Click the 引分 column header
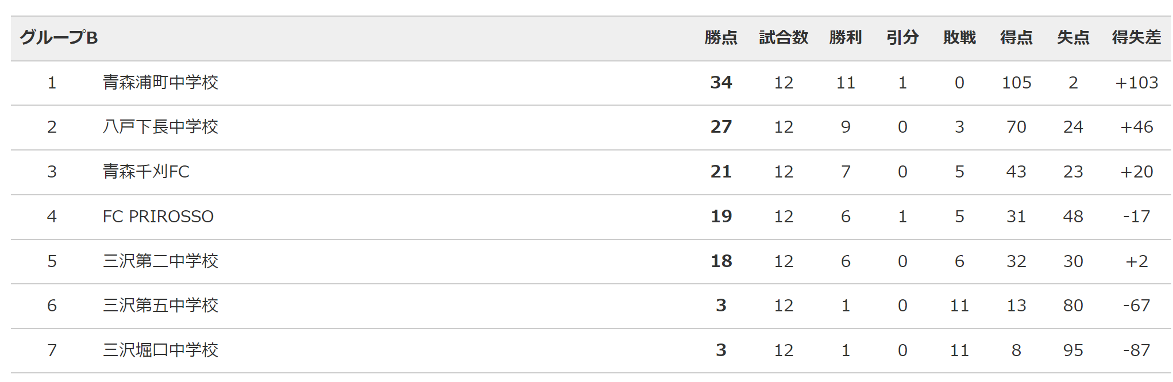The image size is (1173, 382). pyautogui.click(x=902, y=38)
